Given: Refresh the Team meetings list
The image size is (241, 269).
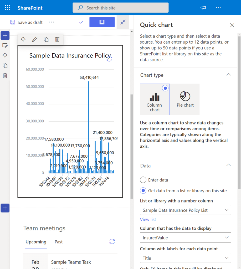Looking at the screenshot, I should click(x=112, y=242).
